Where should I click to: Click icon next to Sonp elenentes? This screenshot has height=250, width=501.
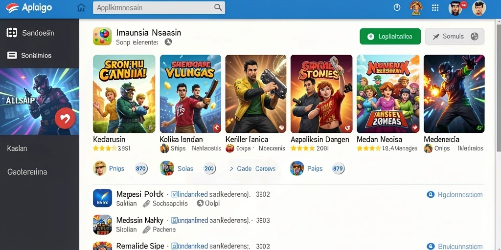(168, 42)
